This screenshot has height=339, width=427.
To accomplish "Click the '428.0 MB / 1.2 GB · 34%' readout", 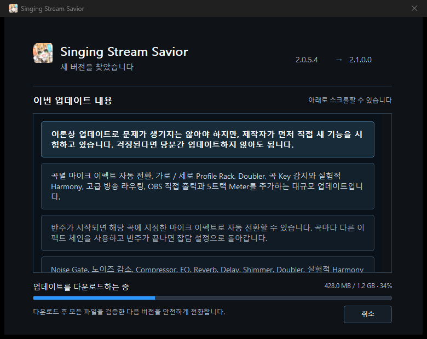I will click(358, 286).
